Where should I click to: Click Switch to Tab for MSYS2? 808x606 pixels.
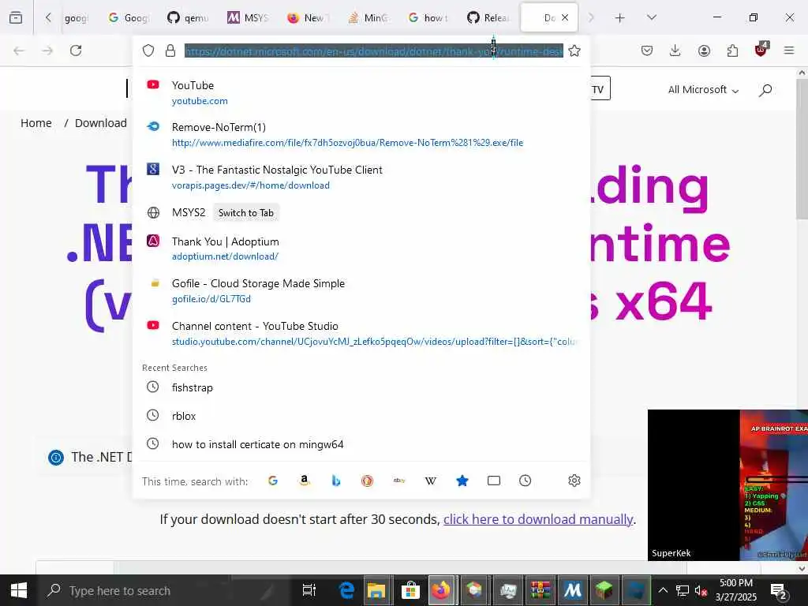click(246, 213)
